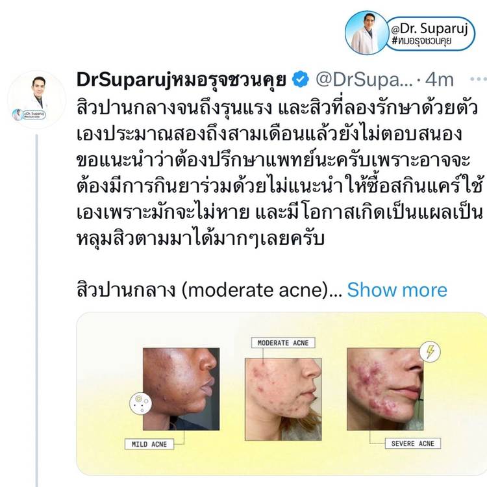487x487 pixels.
Task: Click the @Dr. Suparuj badge text
Action: [x=430, y=29]
